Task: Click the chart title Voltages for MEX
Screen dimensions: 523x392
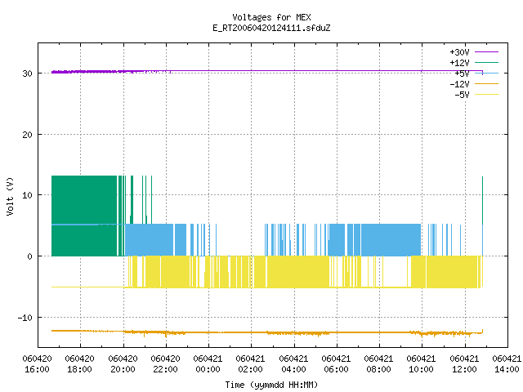Action: tap(271, 17)
